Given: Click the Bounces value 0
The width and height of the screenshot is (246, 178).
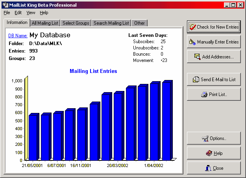Looking at the screenshot, I should coord(162,54).
